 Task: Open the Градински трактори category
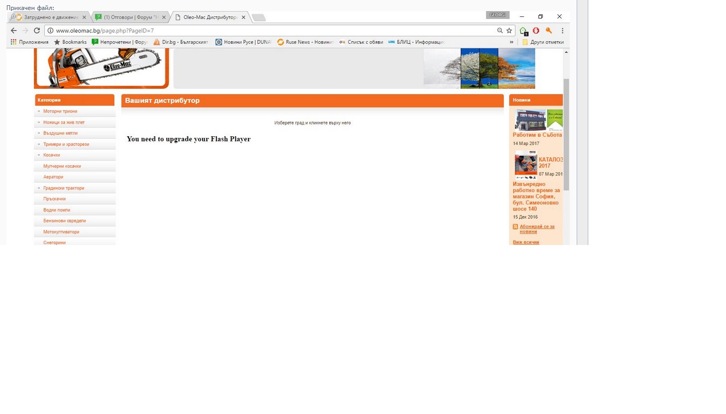[x=64, y=188]
